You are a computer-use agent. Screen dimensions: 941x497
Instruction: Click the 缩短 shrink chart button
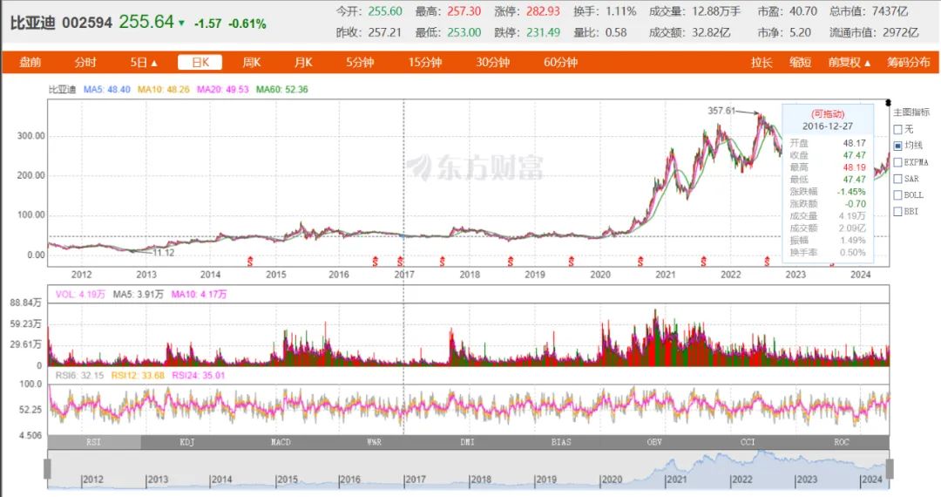pos(800,63)
